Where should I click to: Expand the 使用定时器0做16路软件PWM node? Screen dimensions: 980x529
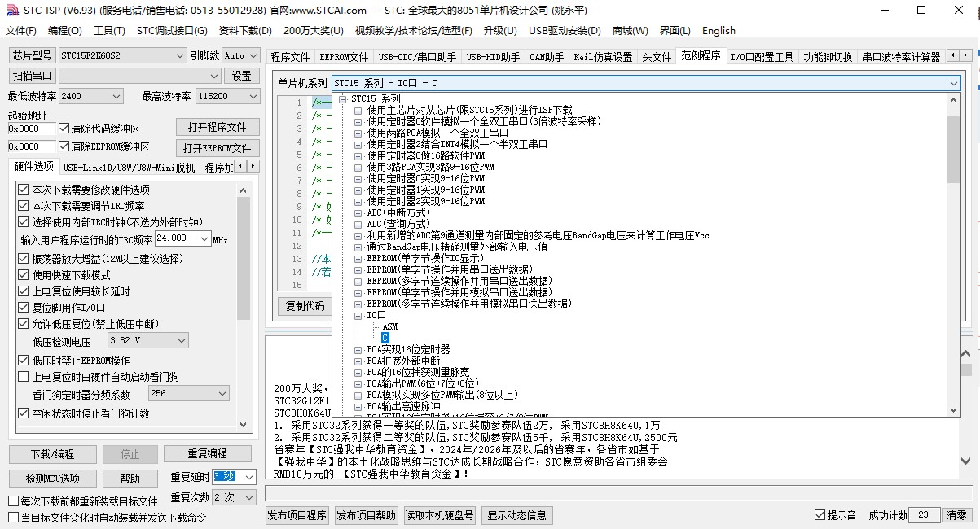click(x=358, y=155)
